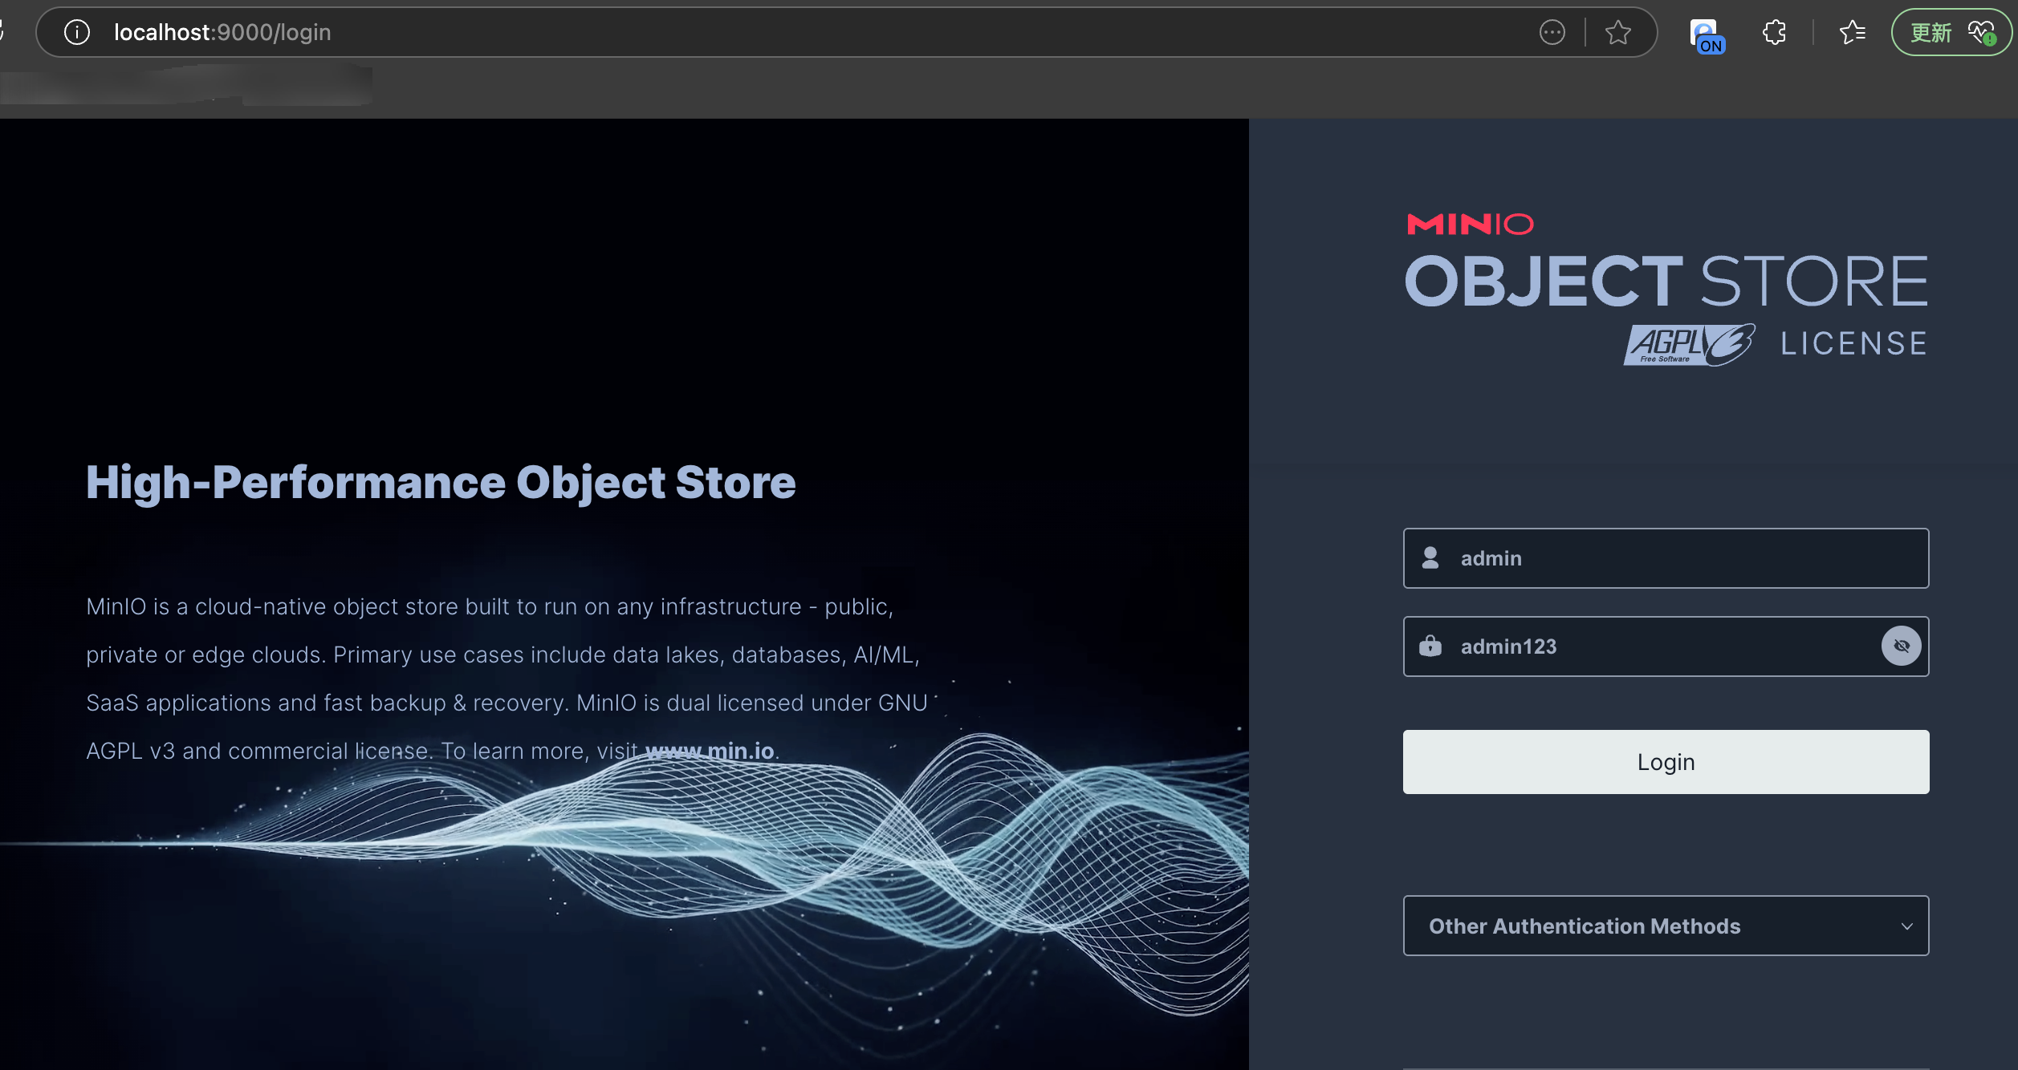Click the lock icon in password field
The height and width of the screenshot is (1070, 2018).
point(1430,646)
